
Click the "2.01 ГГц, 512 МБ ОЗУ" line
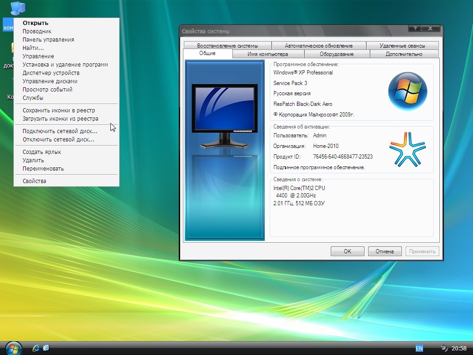click(x=299, y=203)
